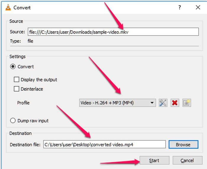Click the Type file label text
The image size is (207, 169).
click(x=30, y=41)
